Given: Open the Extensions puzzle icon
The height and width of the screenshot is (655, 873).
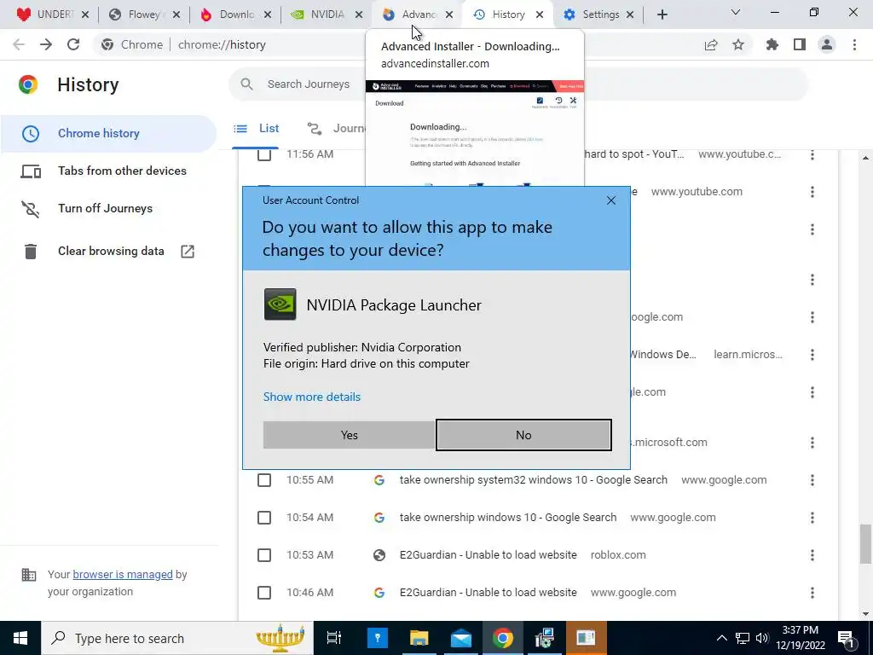Looking at the screenshot, I should (x=772, y=44).
